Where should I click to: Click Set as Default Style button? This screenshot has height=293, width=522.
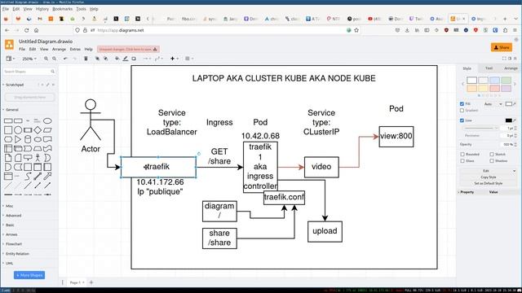[489, 183]
